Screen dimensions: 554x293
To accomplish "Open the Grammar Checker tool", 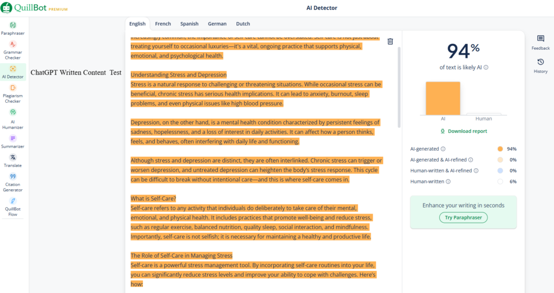I will tap(13, 50).
